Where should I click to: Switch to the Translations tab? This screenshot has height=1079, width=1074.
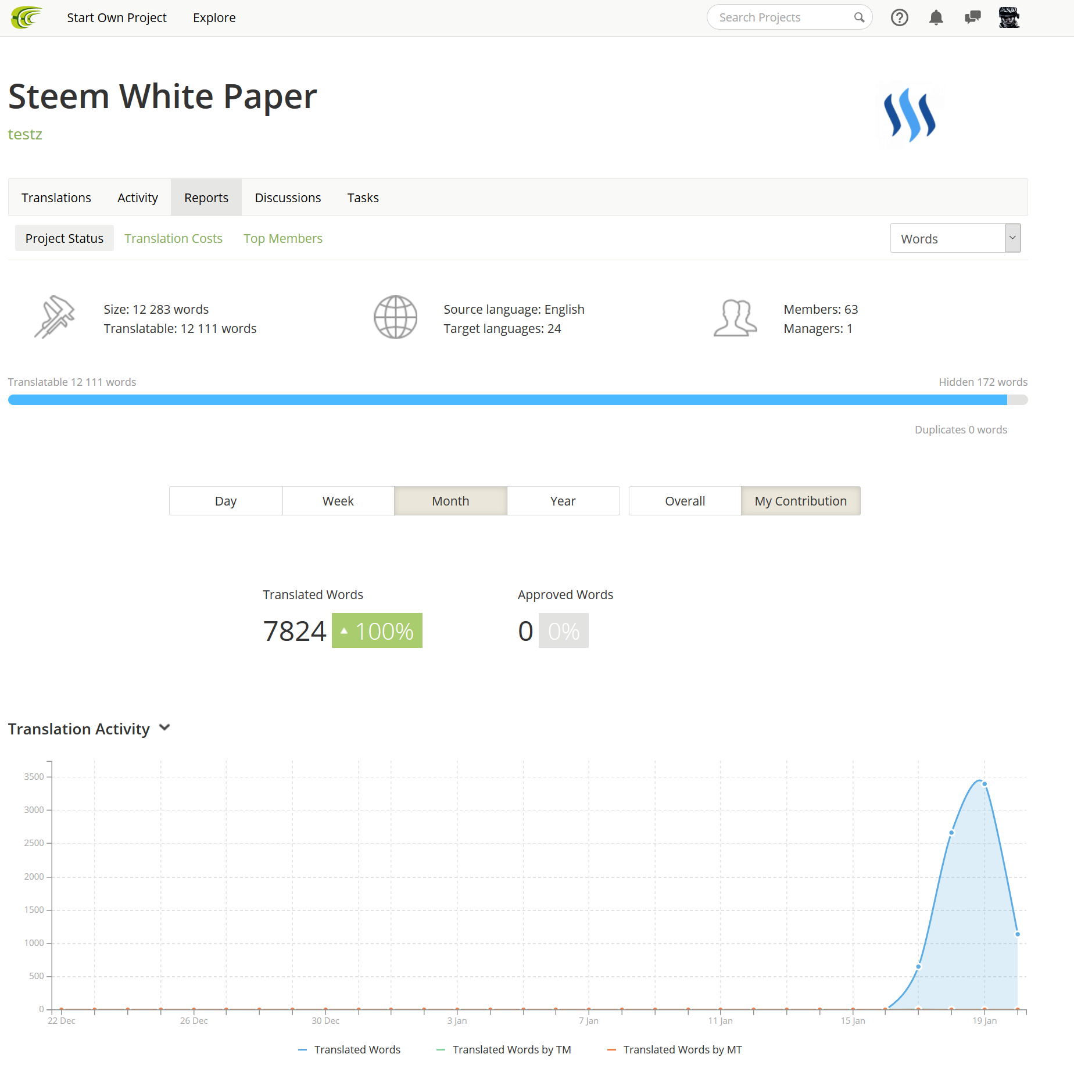click(56, 198)
